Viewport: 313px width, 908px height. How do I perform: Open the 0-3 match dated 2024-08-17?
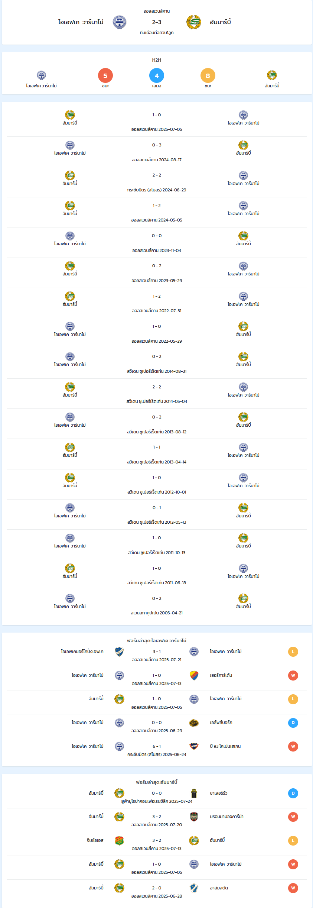click(x=157, y=152)
